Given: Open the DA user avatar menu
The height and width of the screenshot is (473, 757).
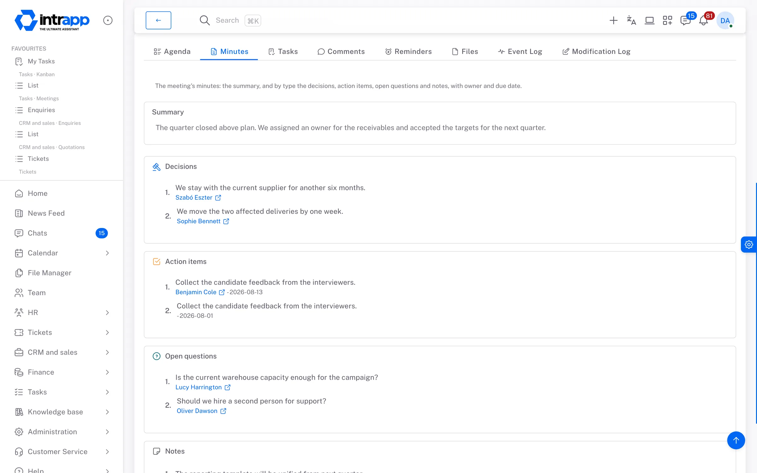Looking at the screenshot, I should coord(725,20).
